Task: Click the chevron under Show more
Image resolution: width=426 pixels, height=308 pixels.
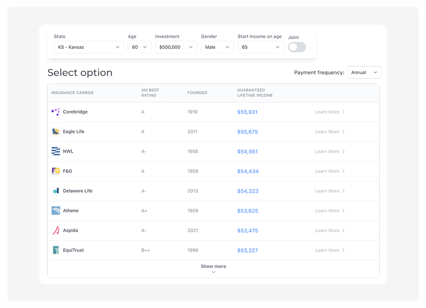Action: [213, 272]
